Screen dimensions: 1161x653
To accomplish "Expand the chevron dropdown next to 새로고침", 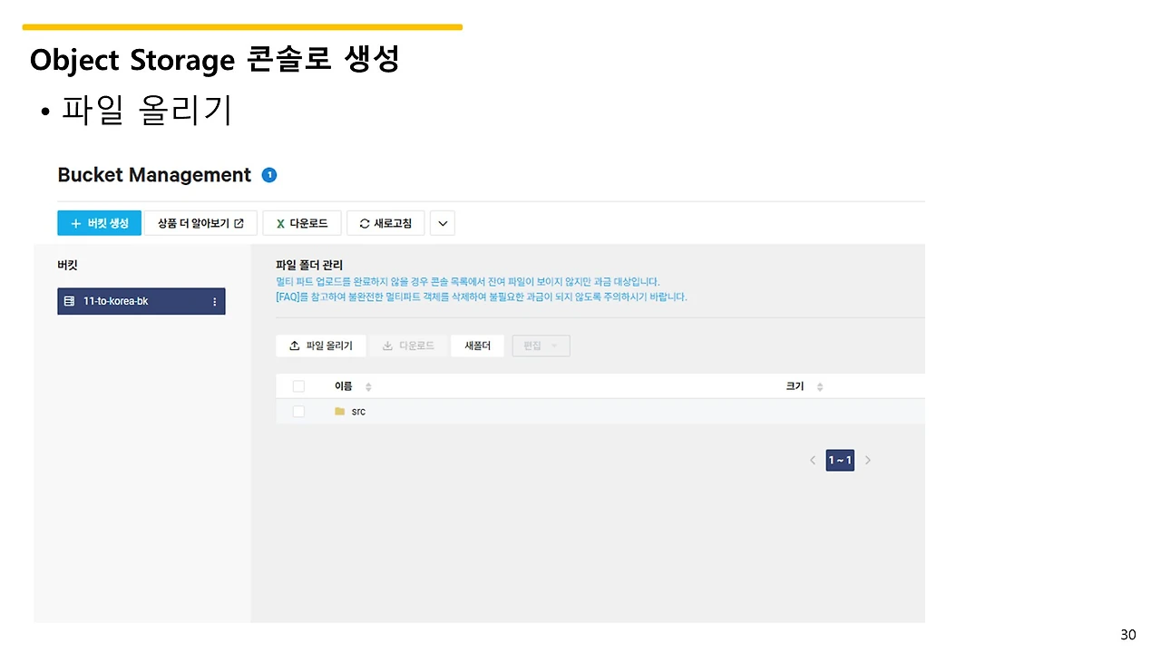I will pos(442,222).
